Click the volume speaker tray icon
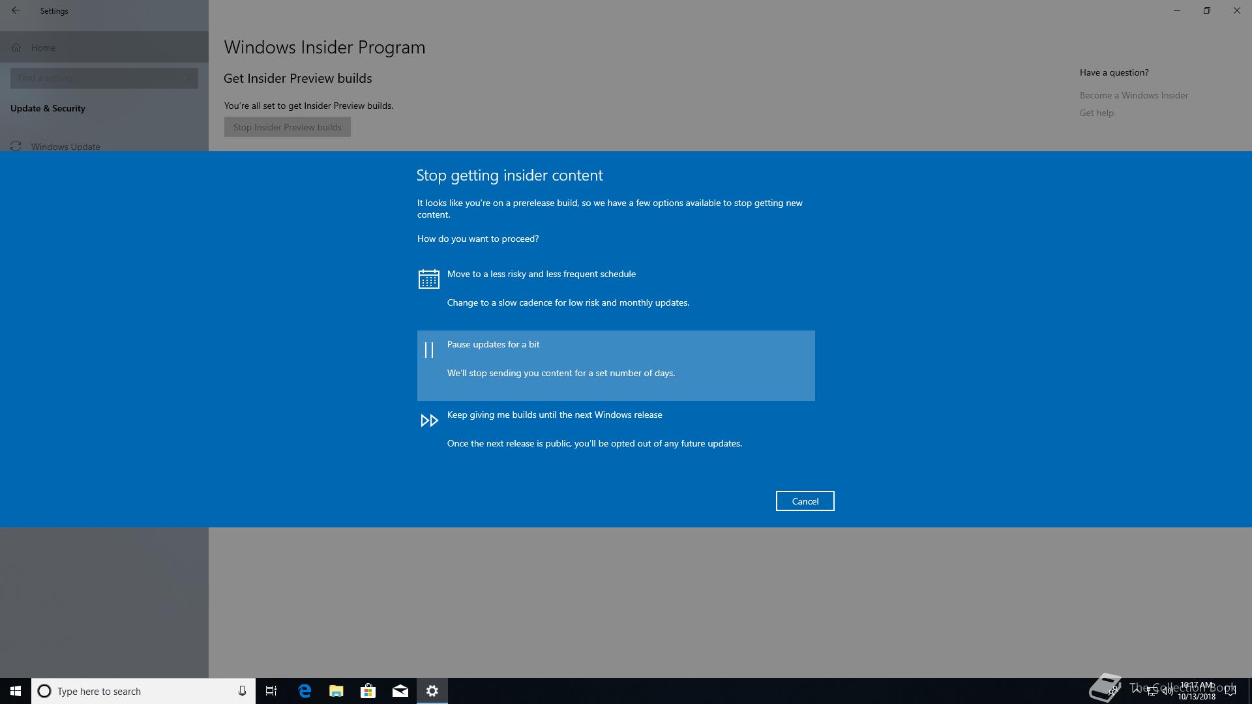The width and height of the screenshot is (1252, 704). (1167, 691)
